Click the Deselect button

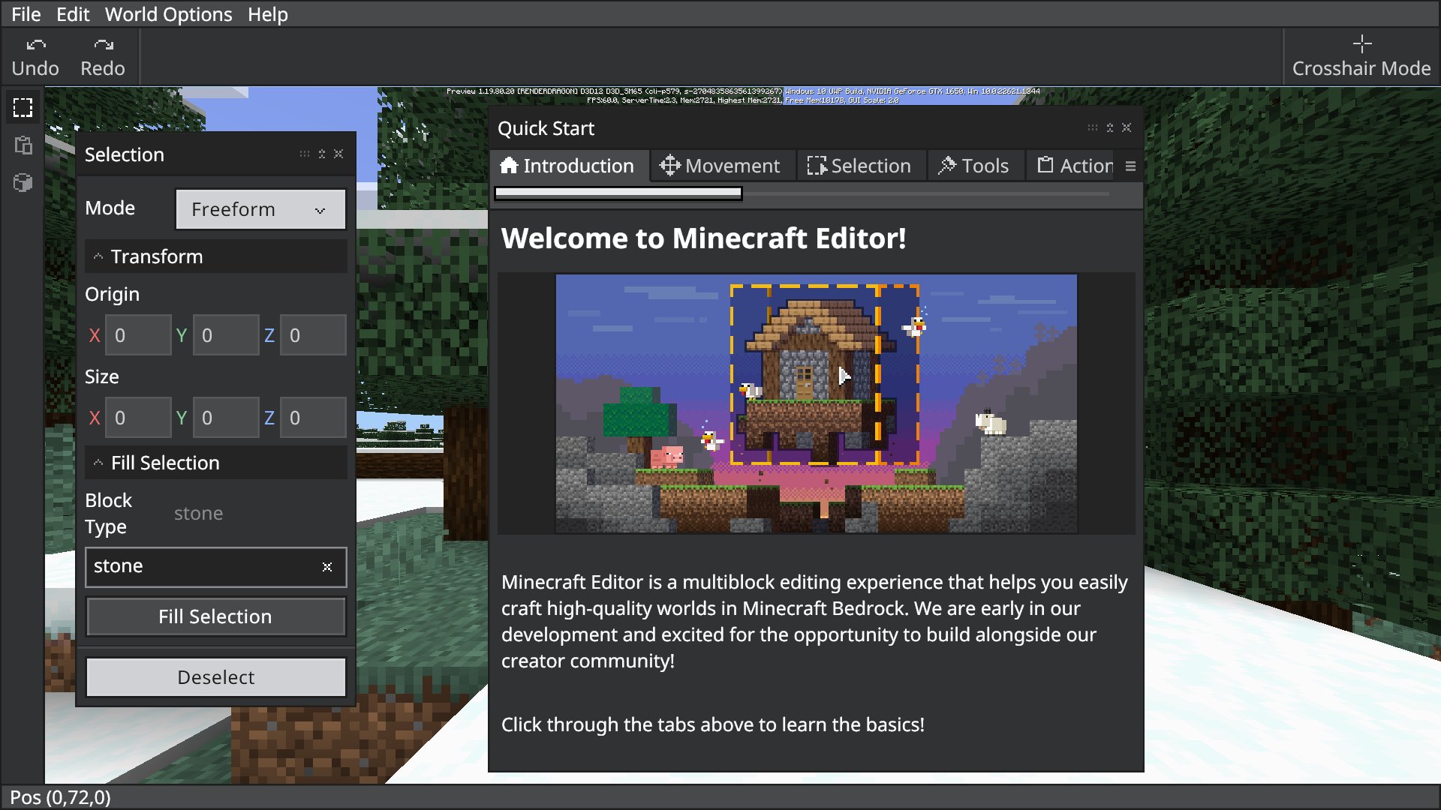tap(215, 676)
